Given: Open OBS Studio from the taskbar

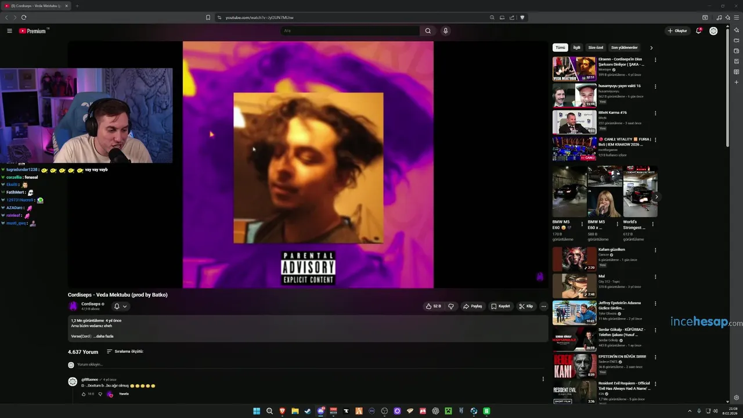Looking at the screenshot, I should tap(384, 411).
